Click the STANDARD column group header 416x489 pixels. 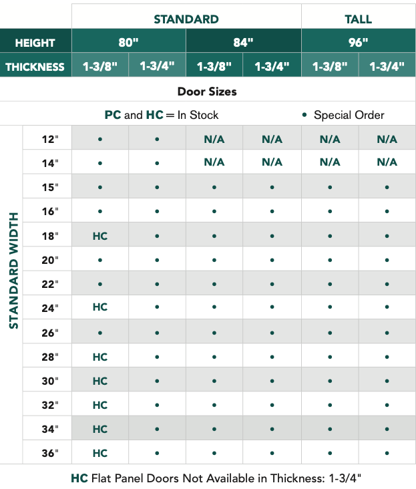(186, 19)
